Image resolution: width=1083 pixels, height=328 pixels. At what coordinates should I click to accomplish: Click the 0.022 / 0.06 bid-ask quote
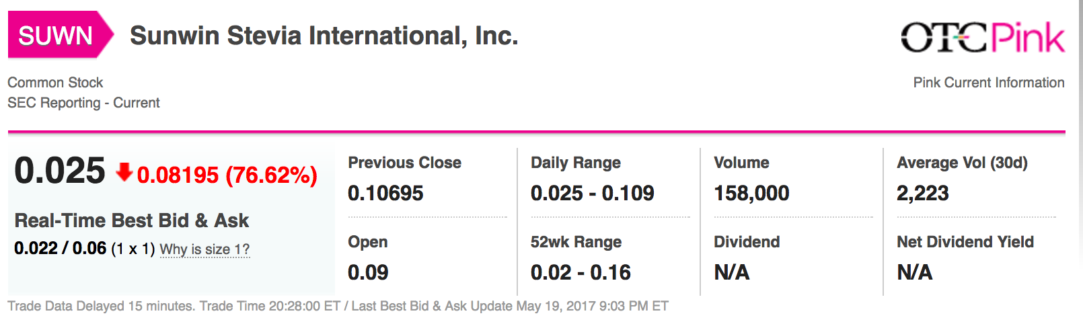[61, 249]
